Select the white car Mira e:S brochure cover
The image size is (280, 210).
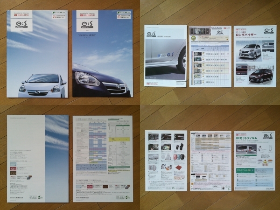[x=37, y=54]
